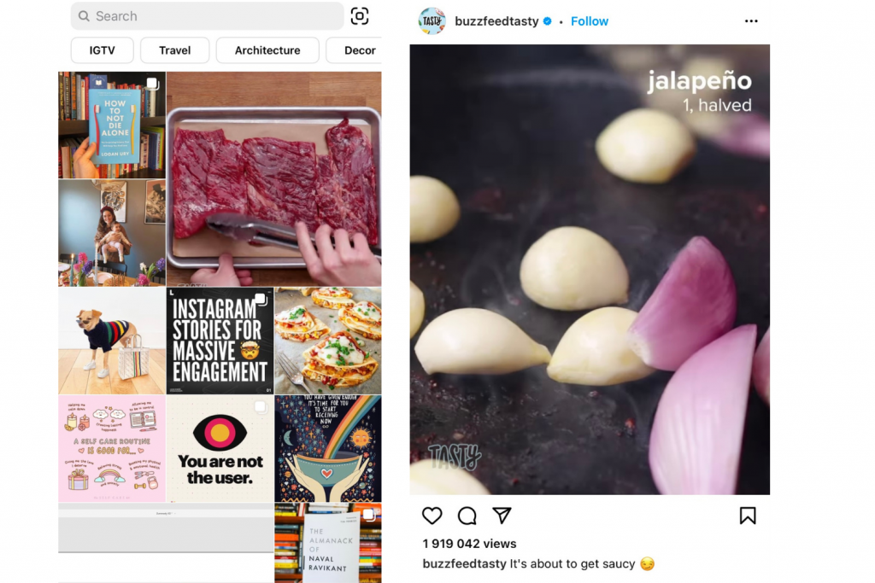Choose the Travel filter chip
The width and height of the screenshot is (875, 583).
click(174, 50)
